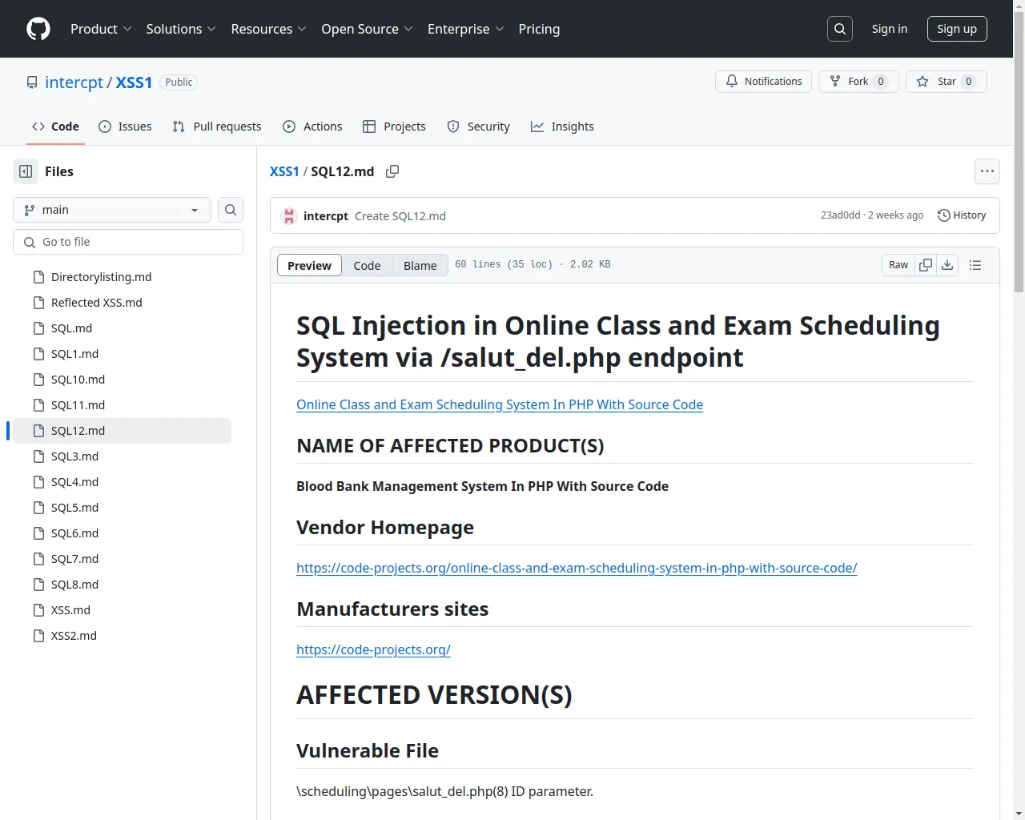This screenshot has height=820, width=1025.
Task: Open the search magnifier in header
Action: tap(840, 29)
